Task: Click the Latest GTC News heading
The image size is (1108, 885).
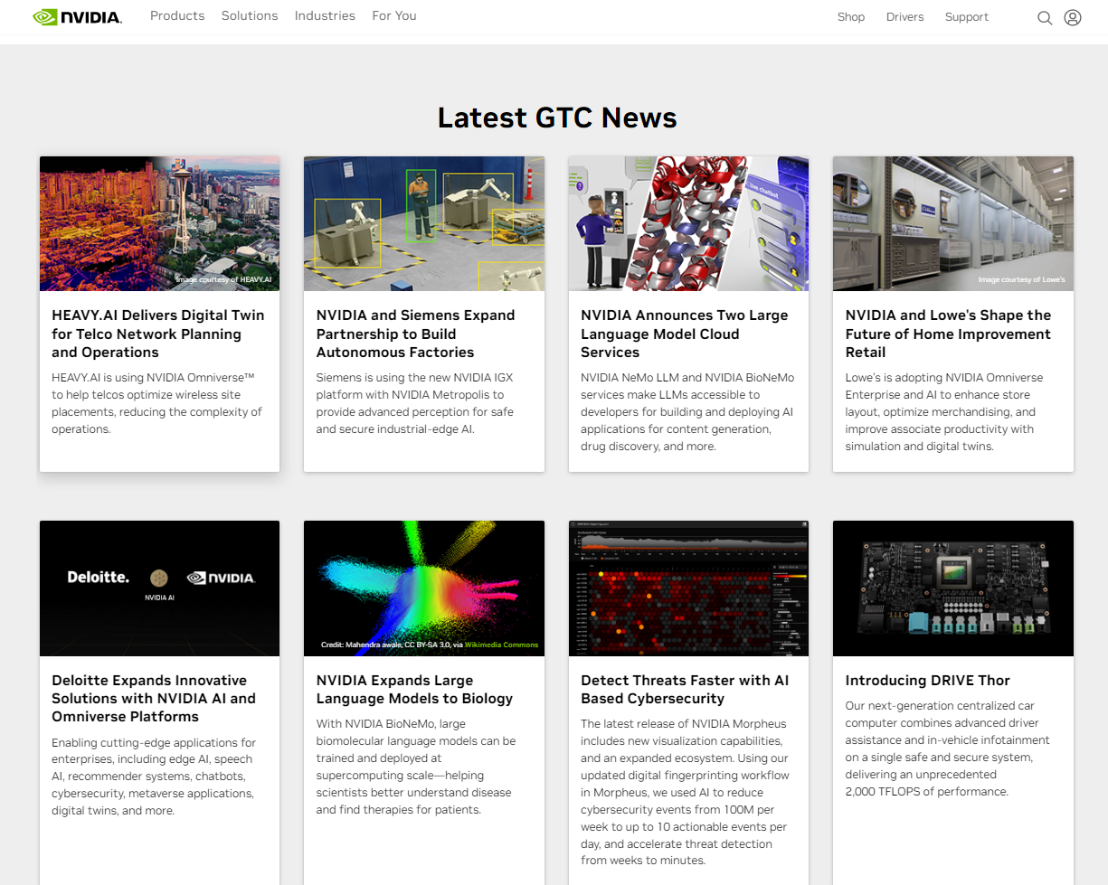Action: (557, 118)
